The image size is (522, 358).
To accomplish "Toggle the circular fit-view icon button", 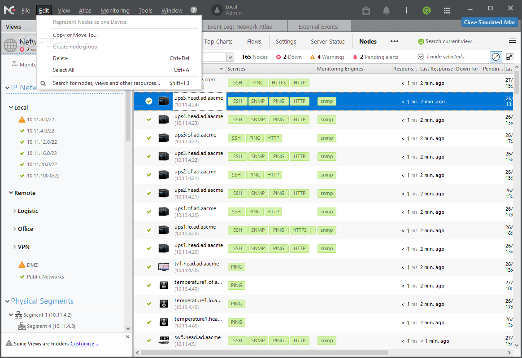I will [496, 57].
